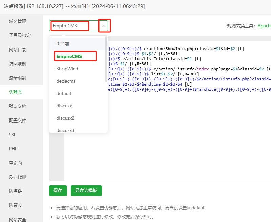Open 网站安全 sidebar tab
This screenshot has height=222, width=271.
[x=21, y=219]
